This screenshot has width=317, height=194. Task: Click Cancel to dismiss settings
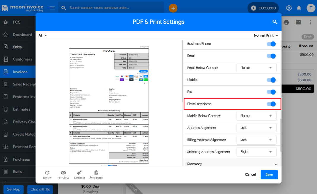(x=250, y=174)
